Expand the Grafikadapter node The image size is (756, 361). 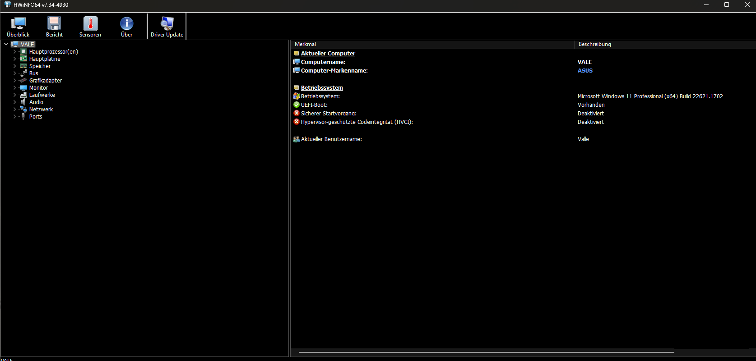(x=14, y=80)
